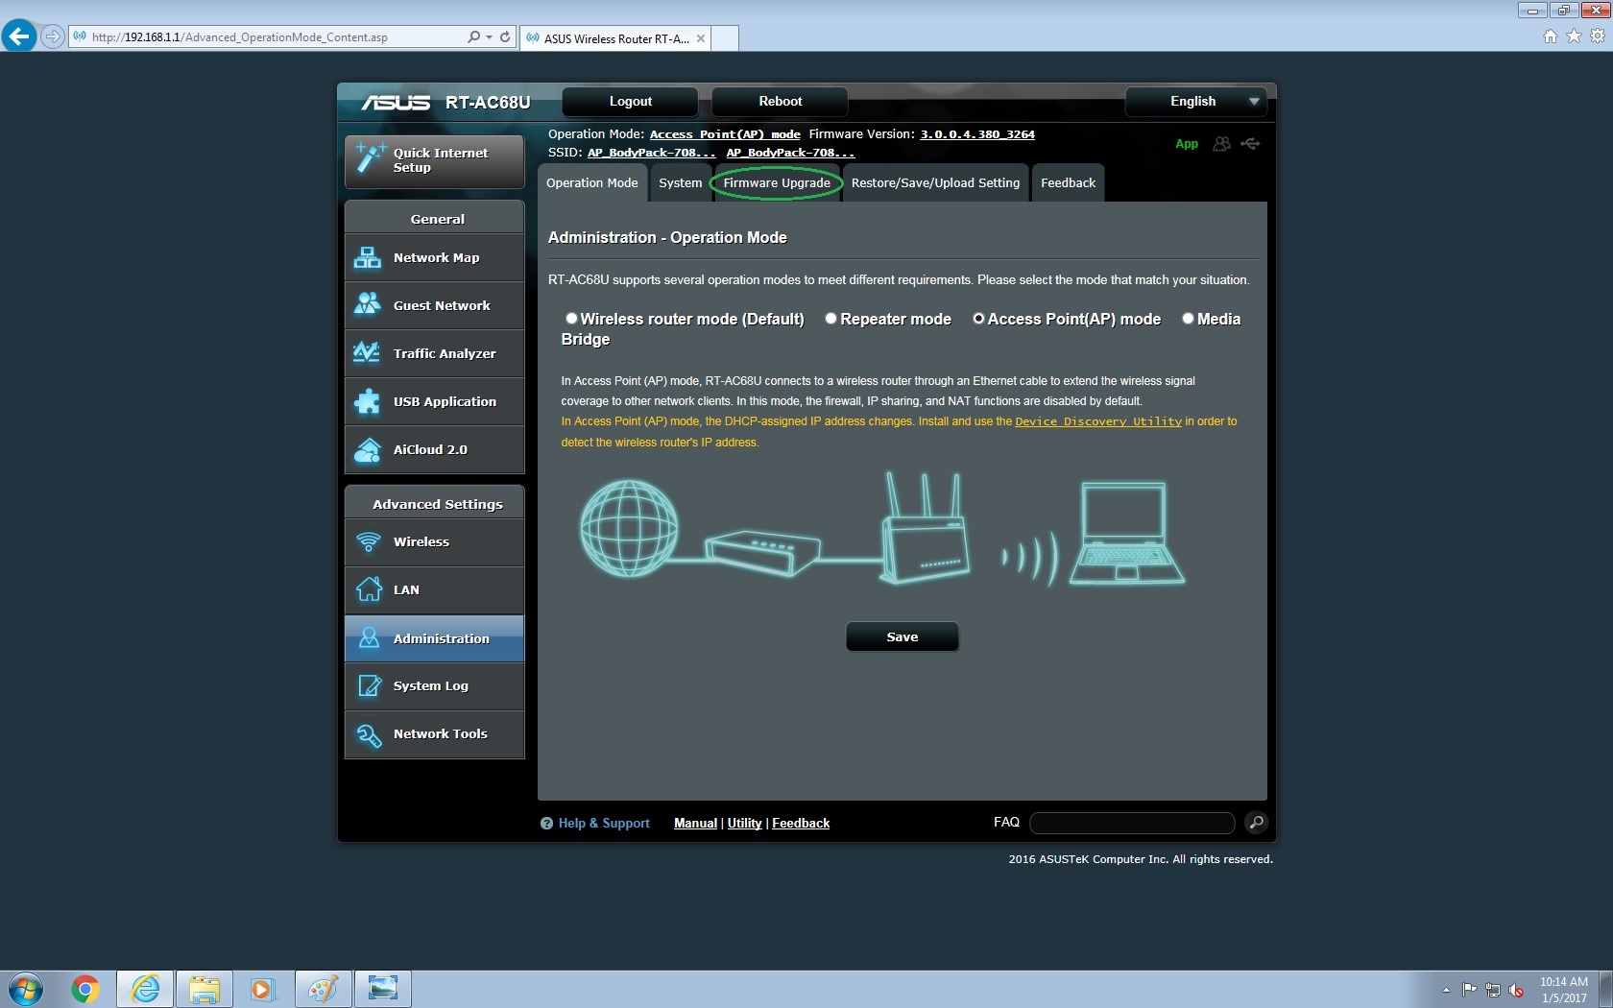The image size is (1613, 1008).
Task: Launch the Traffic Analyzer
Action: click(x=434, y=353)
